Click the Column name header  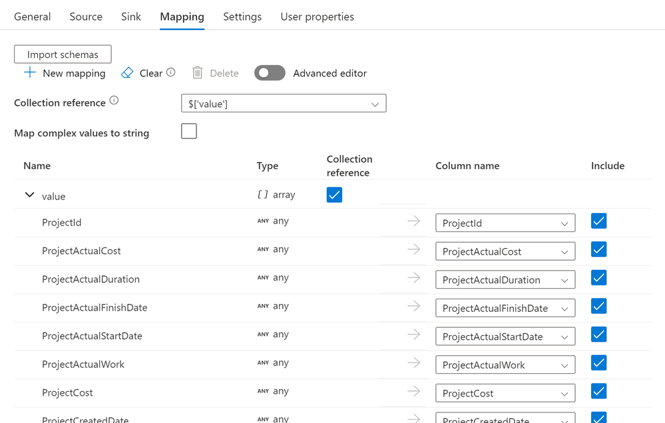click(467, 166)
